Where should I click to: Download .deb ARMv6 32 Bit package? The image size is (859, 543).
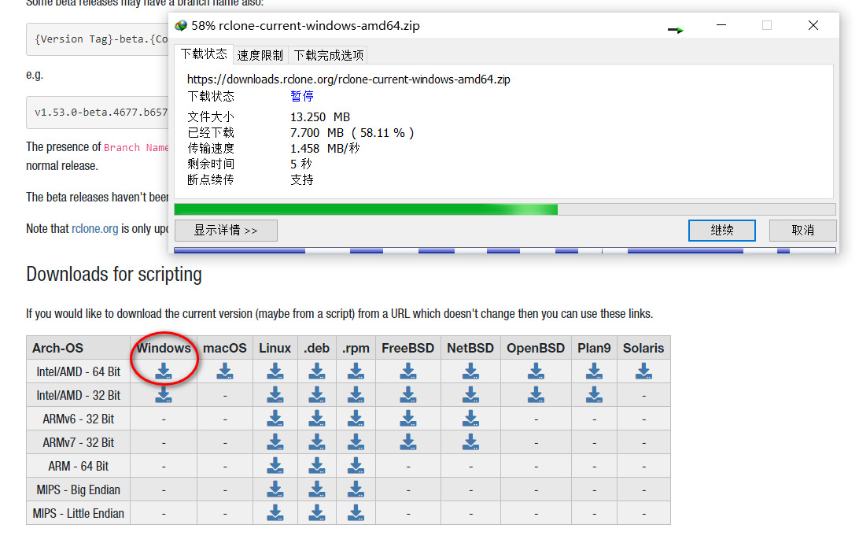click(x=317, y=419)
